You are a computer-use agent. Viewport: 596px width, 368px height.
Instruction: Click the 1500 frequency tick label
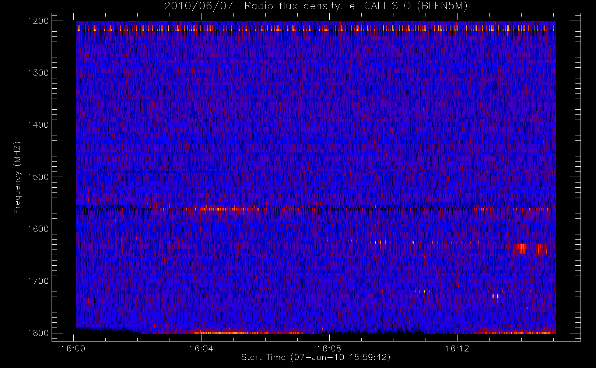coord(38,177)
